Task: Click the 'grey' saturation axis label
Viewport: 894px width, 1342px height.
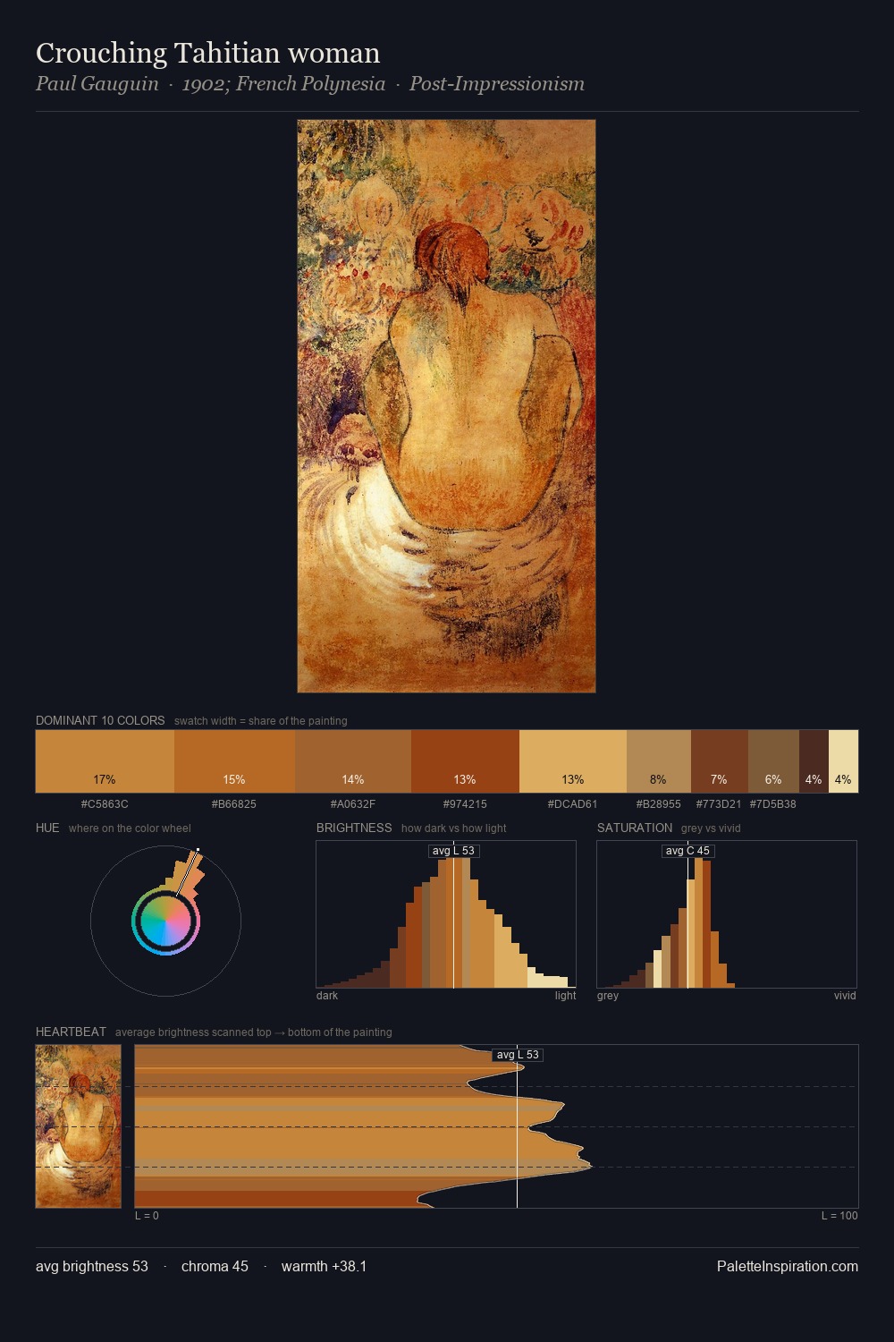Action: pyautogui.click(x=608, y=995)
